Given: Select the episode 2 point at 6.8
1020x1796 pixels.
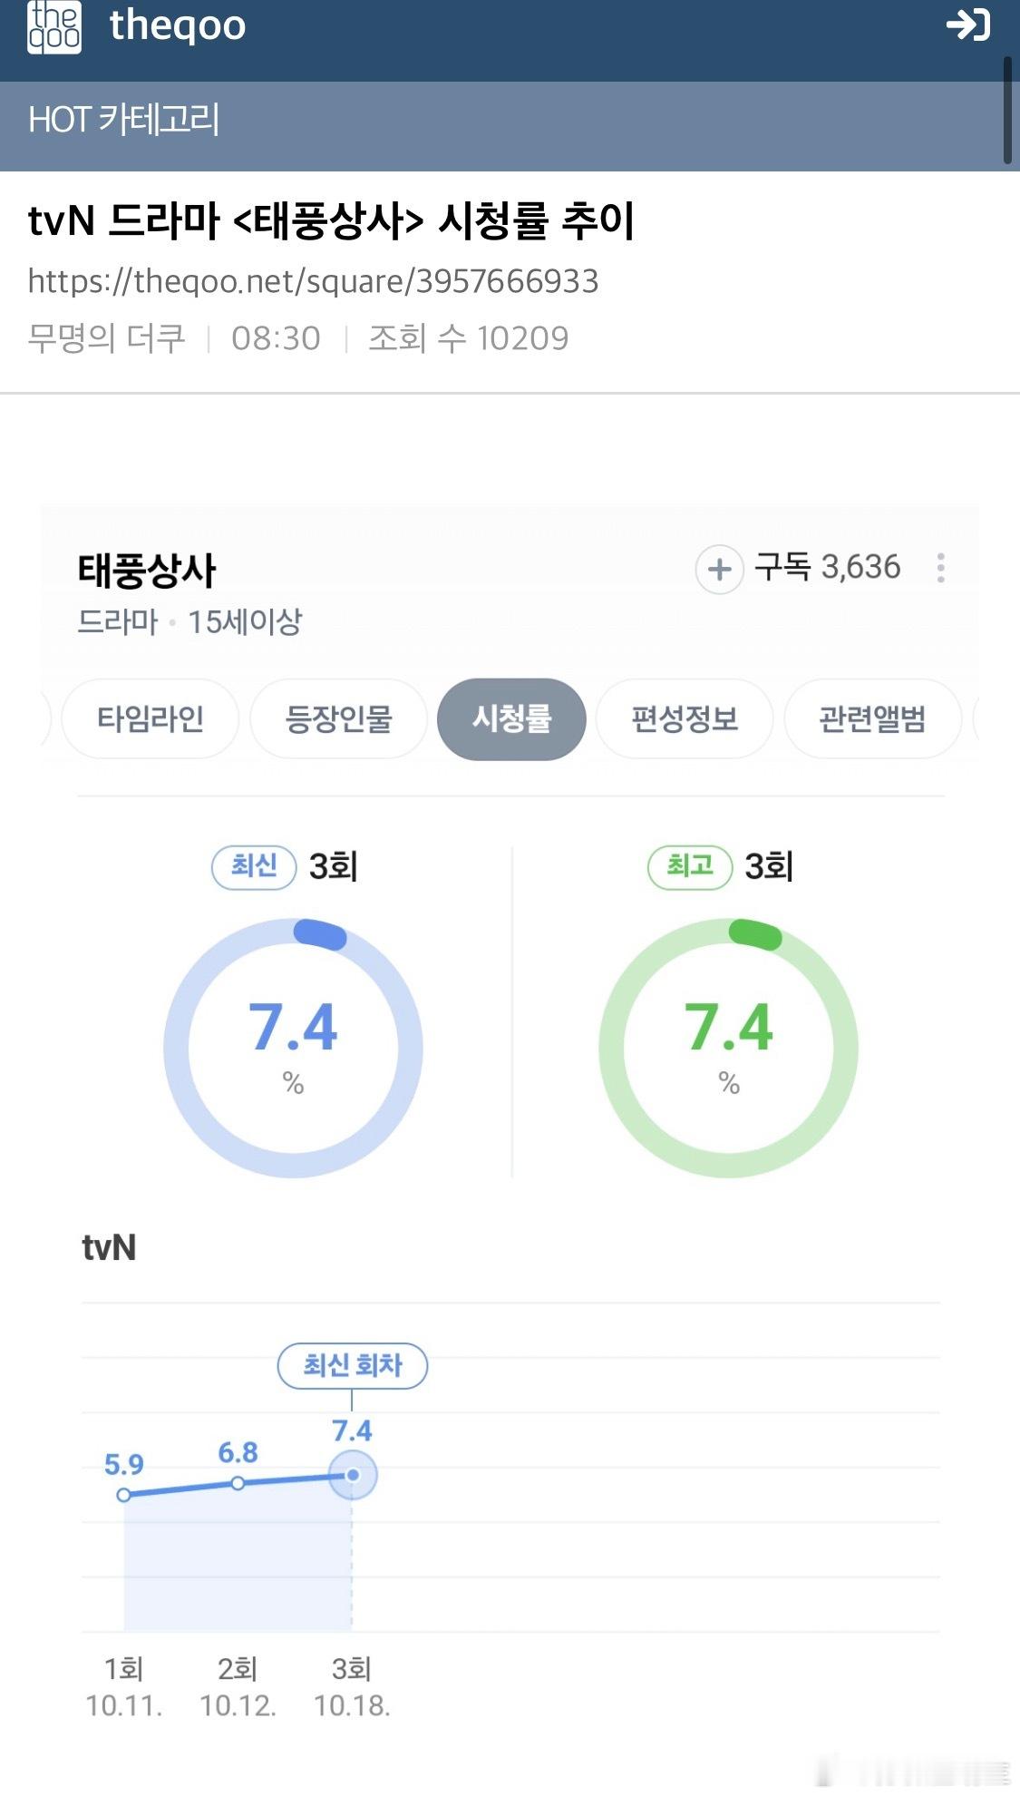Looking at the screenshot, I should coord(238,1483).
